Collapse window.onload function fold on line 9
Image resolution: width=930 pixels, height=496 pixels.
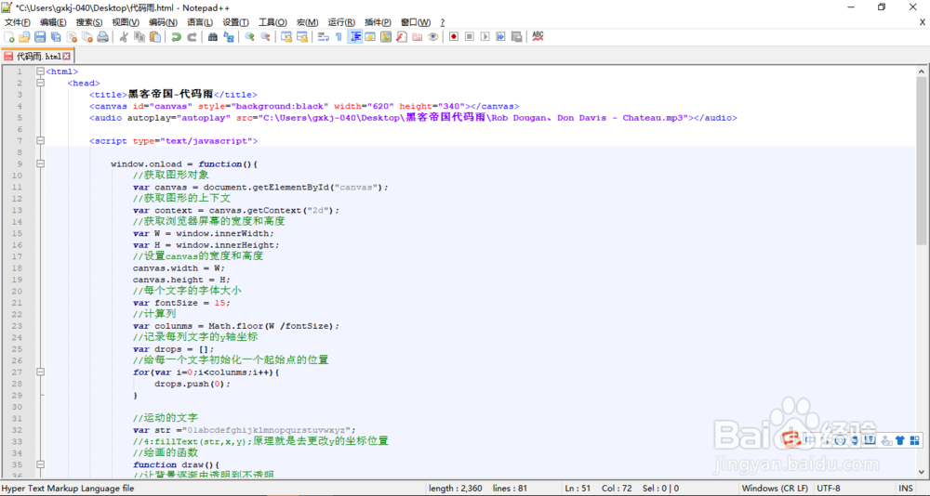click(x=40, y=164)
